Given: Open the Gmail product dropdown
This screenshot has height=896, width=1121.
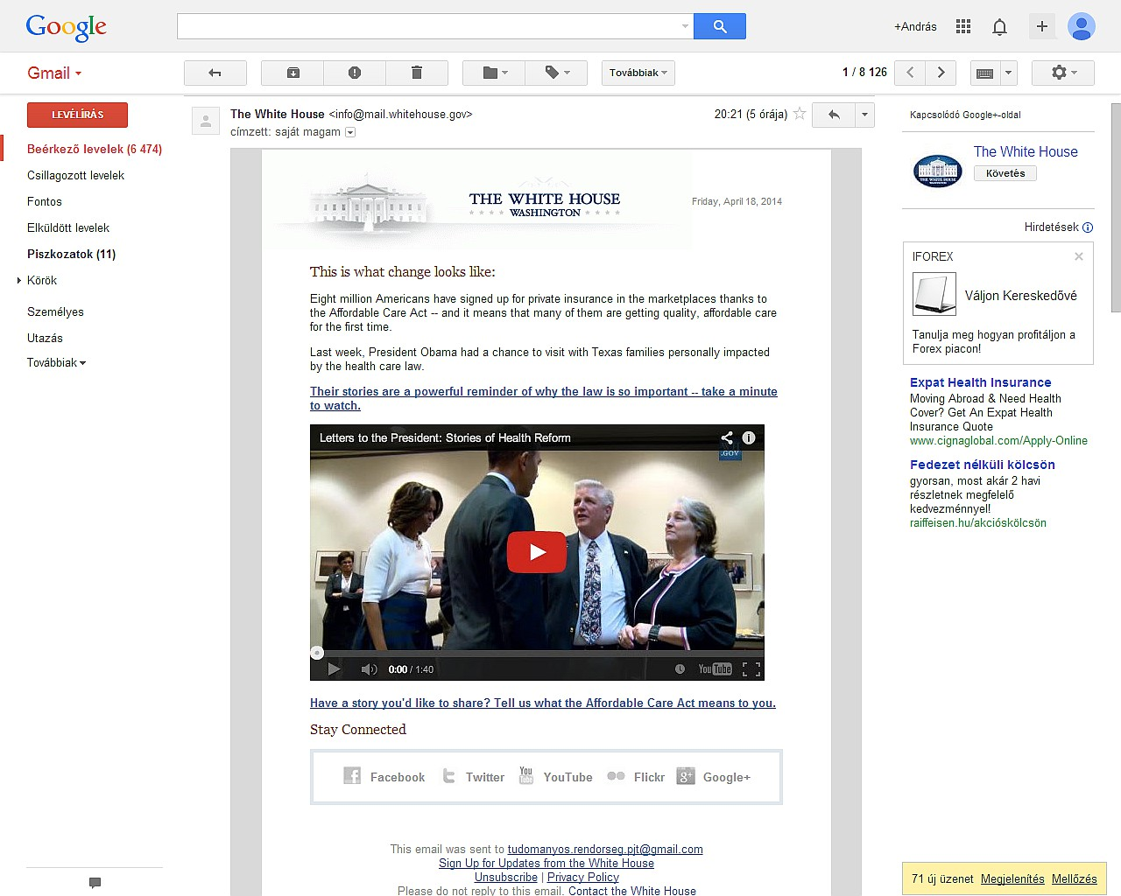Looking at the screenshot, I should tap(54, 73).
